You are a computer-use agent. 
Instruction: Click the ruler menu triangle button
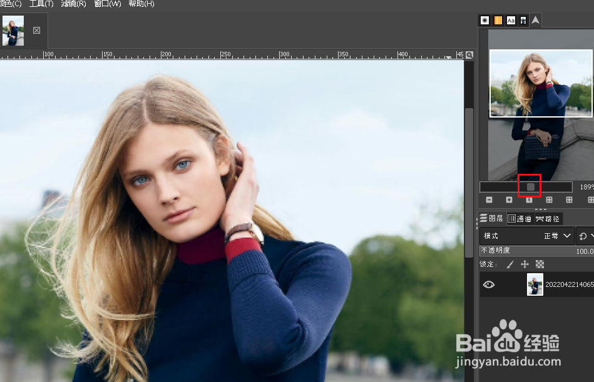pyautogui.click(x=448, y=57)
